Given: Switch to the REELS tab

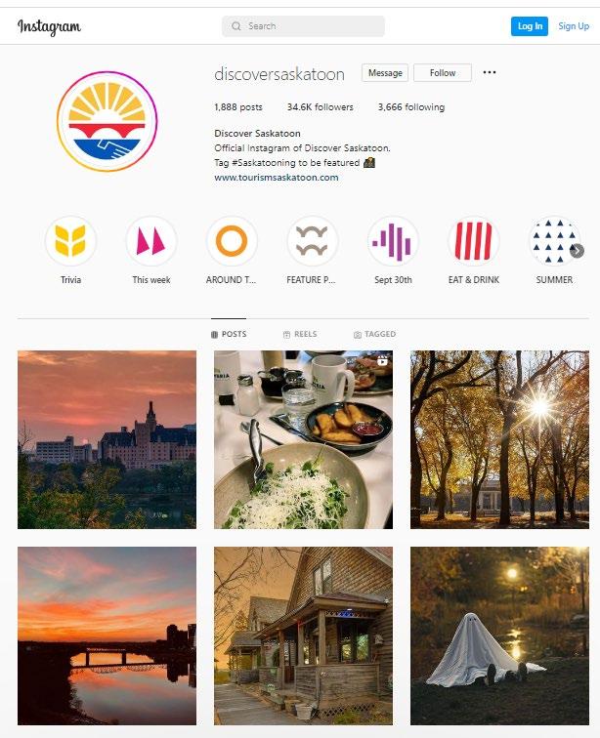Looking at the screenshot, I should tap(300, 334).
